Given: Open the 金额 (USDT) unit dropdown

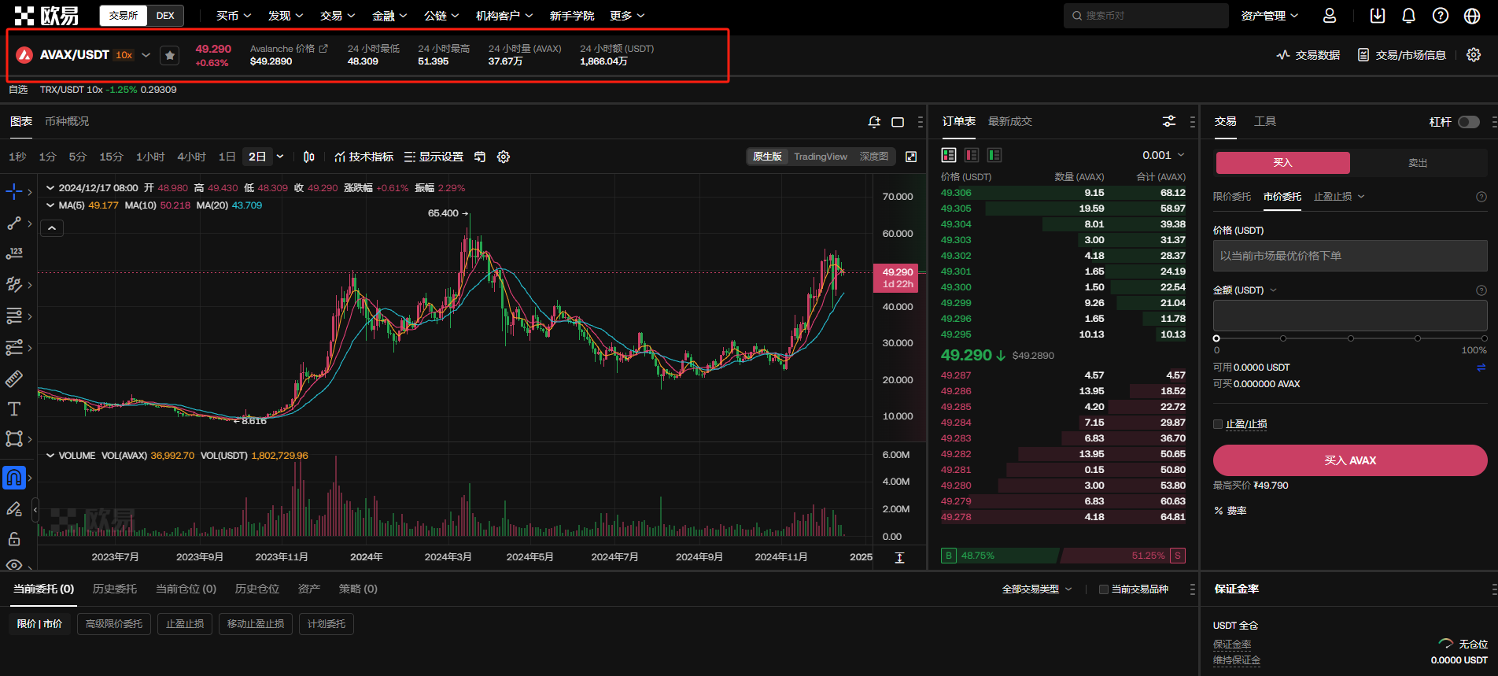Looking at the screenshot, I should pos(1245,290).
